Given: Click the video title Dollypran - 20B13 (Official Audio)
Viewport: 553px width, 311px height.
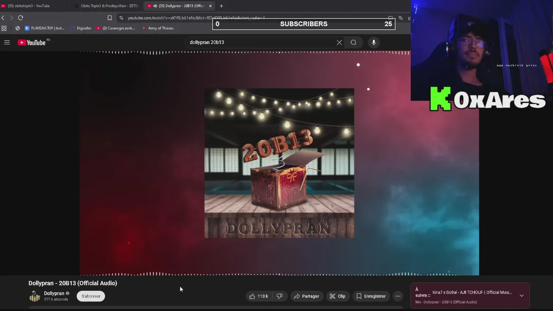Looking at the screenshot, I should [x=73, y=283].
